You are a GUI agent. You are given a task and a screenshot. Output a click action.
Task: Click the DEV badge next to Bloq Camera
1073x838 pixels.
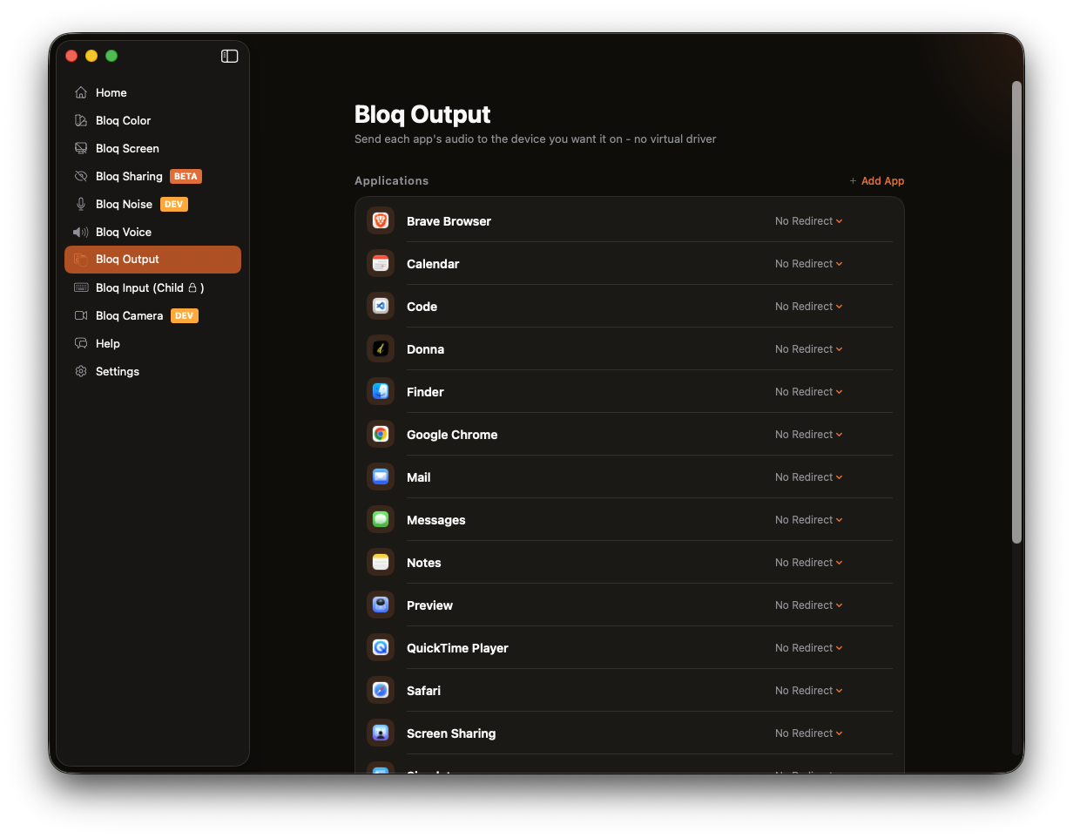click(x=185, y=315)
